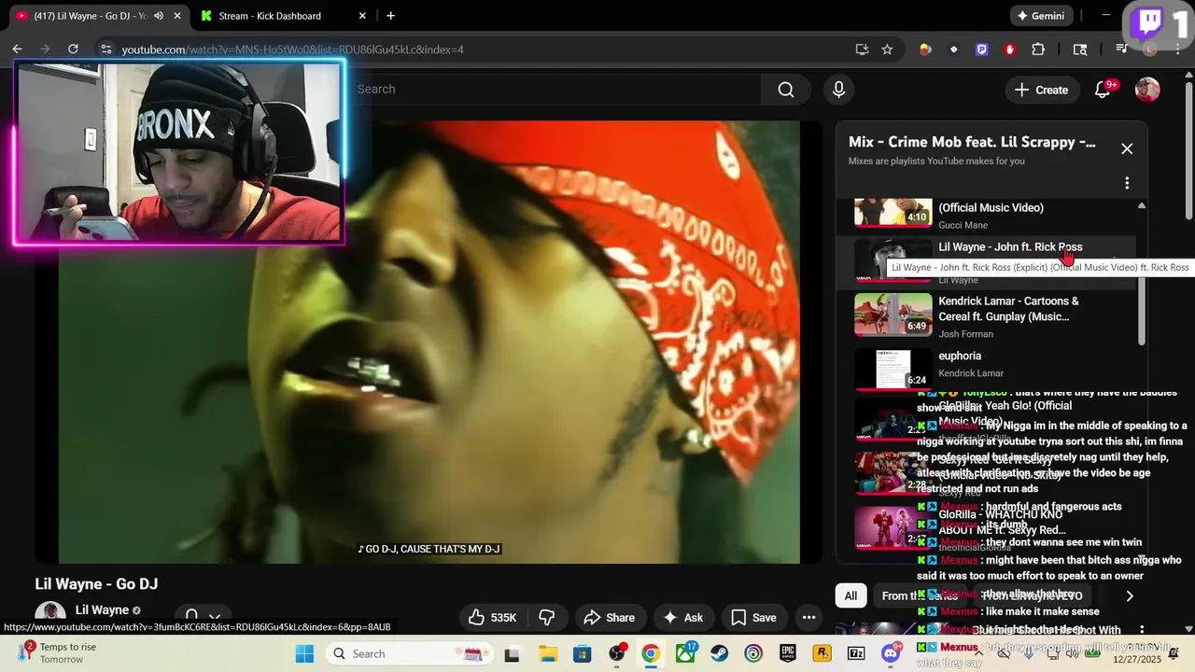The image size is (1195, 672).
Task: Open the Chrome extensions puzzle icon
Action: point(1038,49)
